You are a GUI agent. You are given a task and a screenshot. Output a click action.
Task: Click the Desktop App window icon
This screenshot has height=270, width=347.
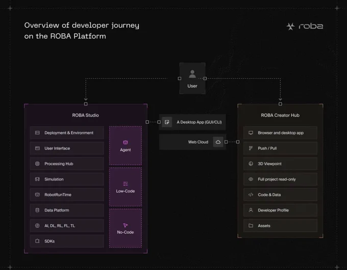(167, 122)
